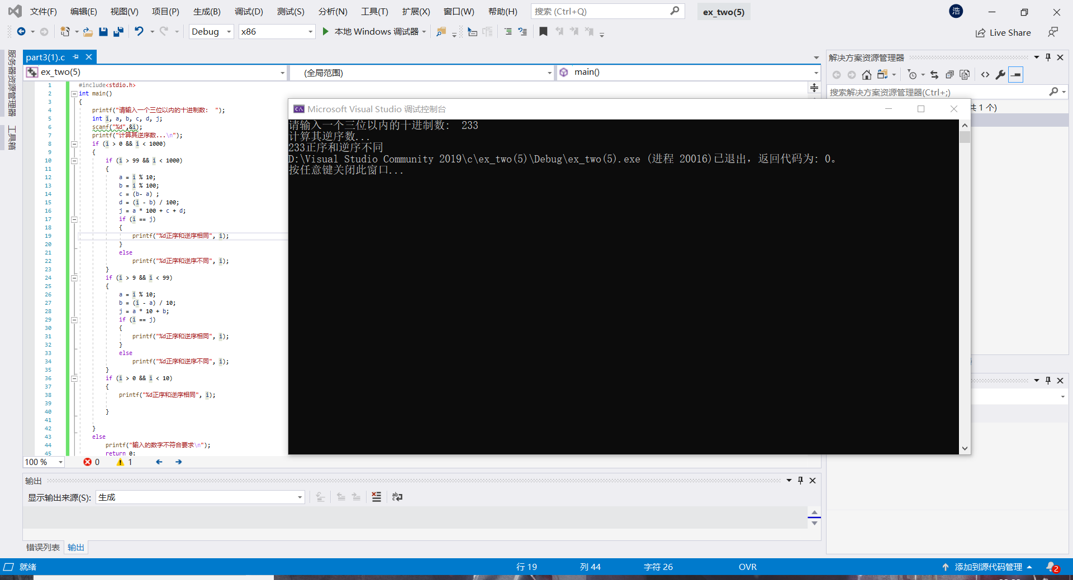Click the debug console vertical scrollbar thumb
The width and height of the screenshot is (1073, 580).
pyautogui.click(x=965, y=137)
